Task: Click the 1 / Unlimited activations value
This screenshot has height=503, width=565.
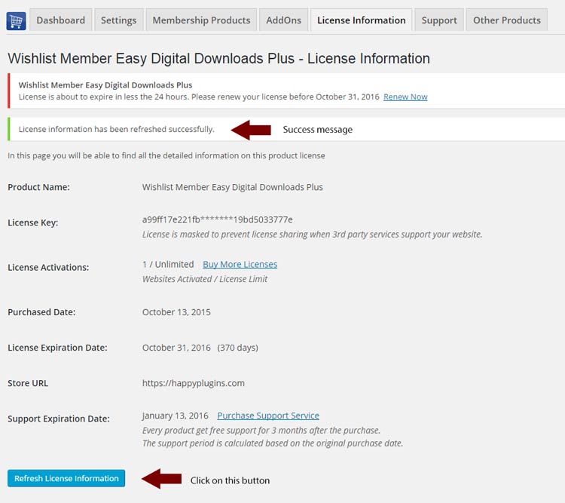Action: pyautogui.click(x=168, y=265)
